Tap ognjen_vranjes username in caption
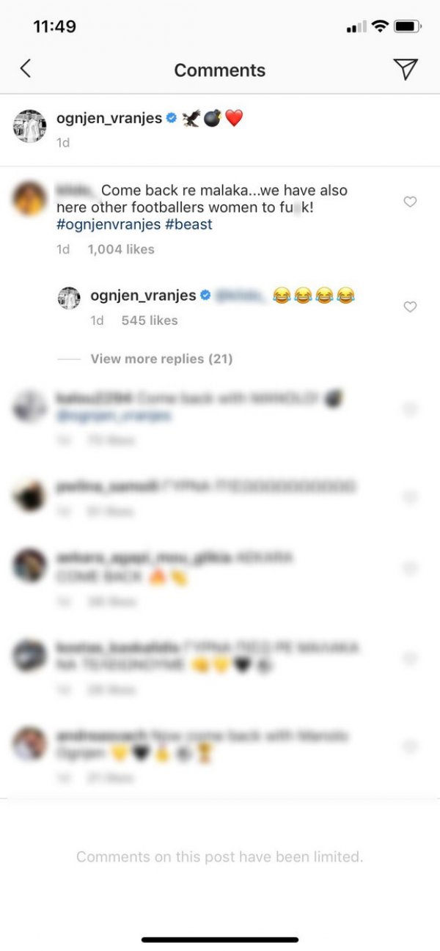The height and width of the screenshot is (951, 440). click(109, 118)
